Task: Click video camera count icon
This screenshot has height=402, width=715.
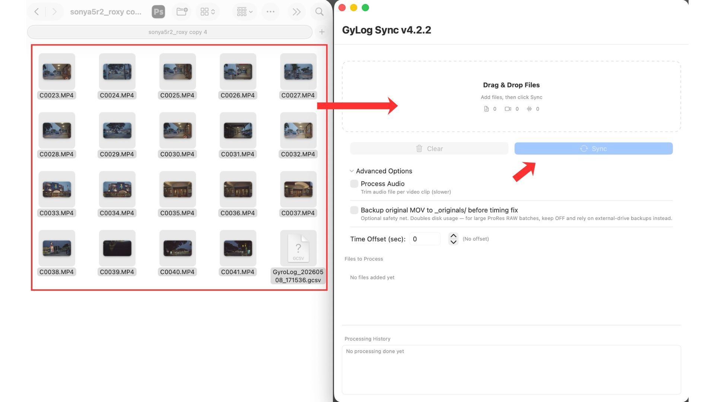Action: coord(508,109)
